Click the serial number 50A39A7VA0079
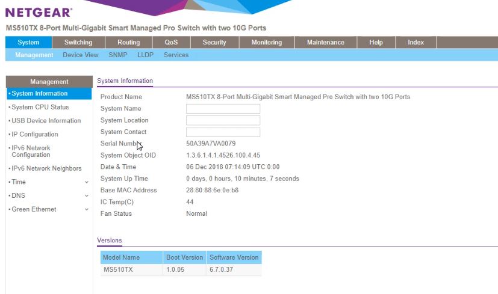 click(x=211, y=143)
